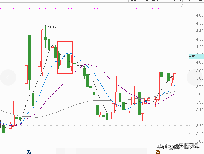Click the rightmost magenta info marker

pos(159,8)
